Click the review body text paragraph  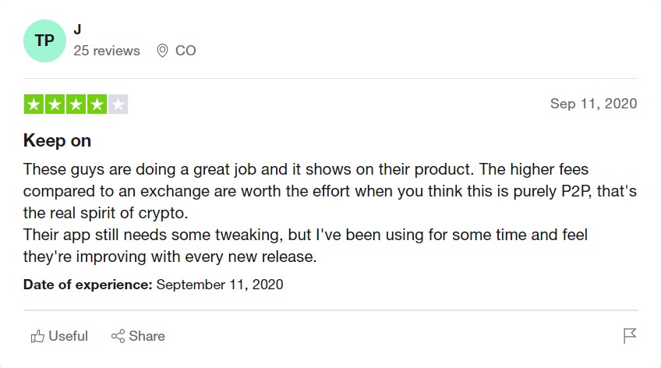click(330, 213)
